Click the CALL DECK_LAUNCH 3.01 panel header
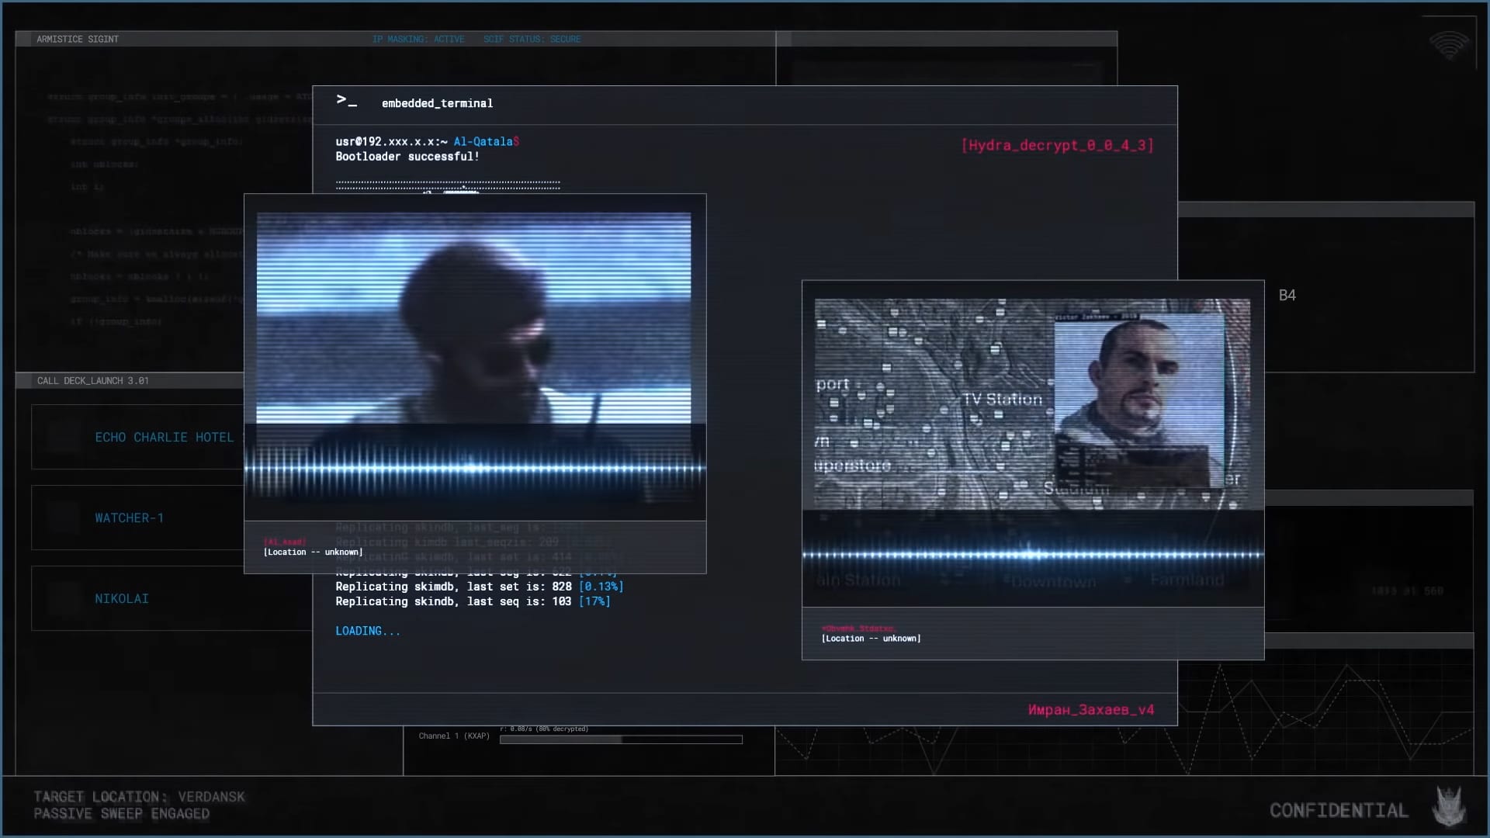This screenshot has height=838, width=1490. 93,381
